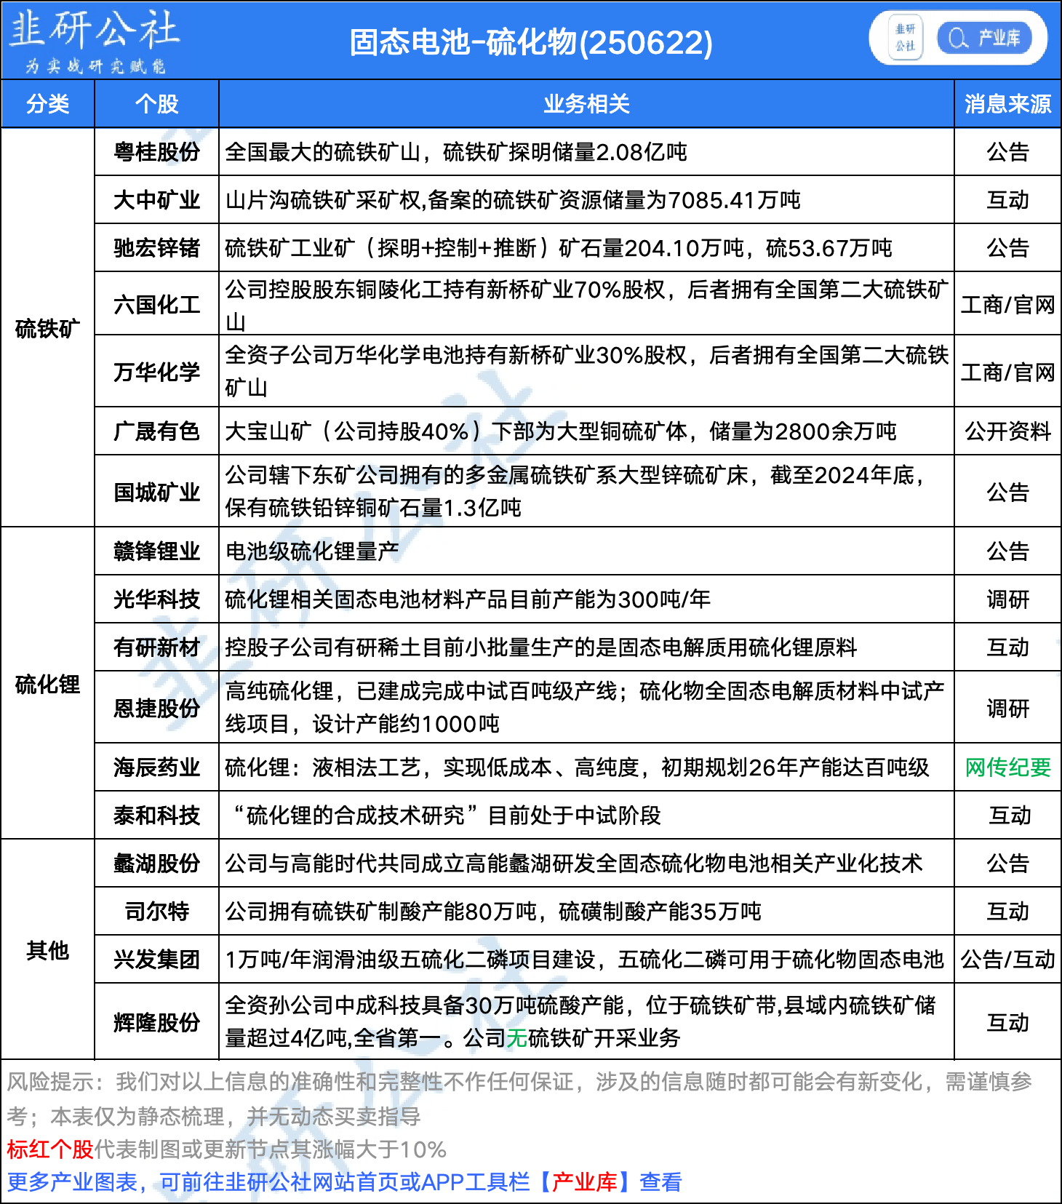
Task: Click the 硫化锂 category cell
Action: click(x=47, y=684)
